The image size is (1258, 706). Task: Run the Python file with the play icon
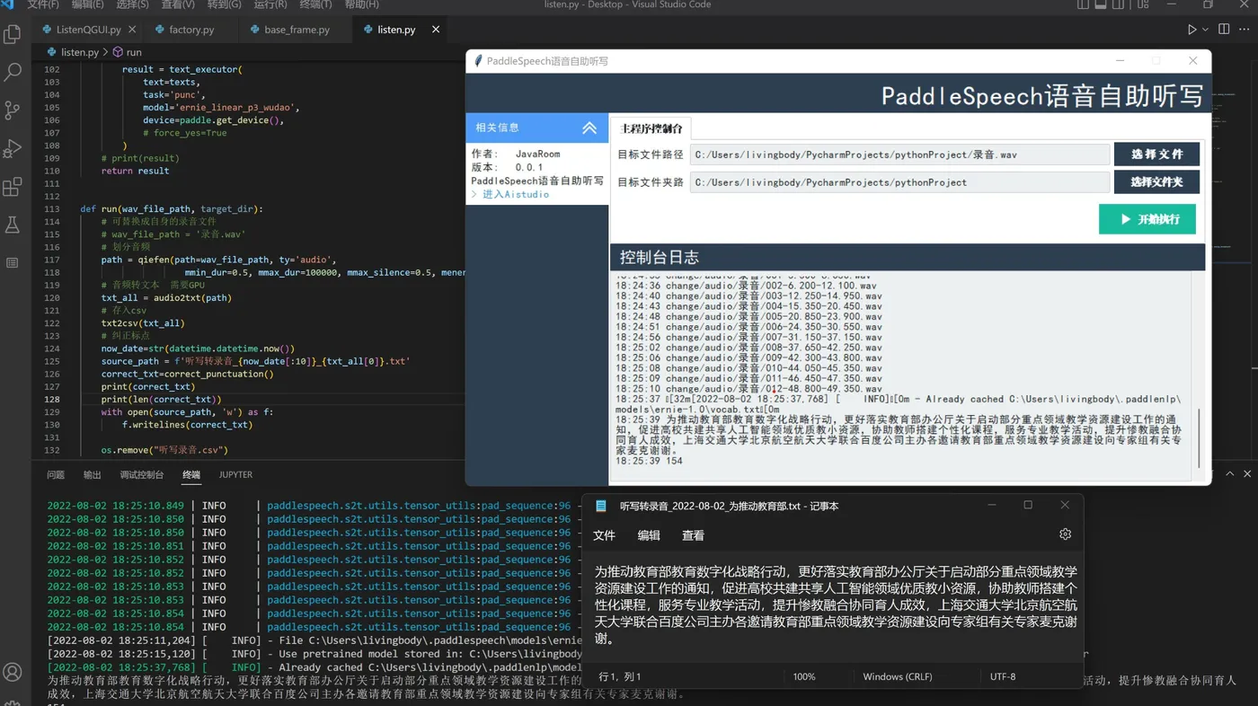click(x=1192, y=30)
